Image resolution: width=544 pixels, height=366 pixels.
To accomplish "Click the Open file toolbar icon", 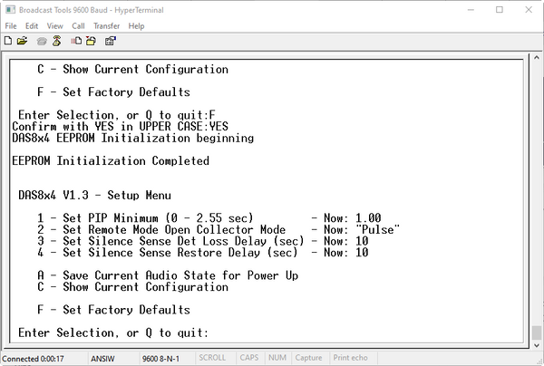I will (x=22, y=41).
